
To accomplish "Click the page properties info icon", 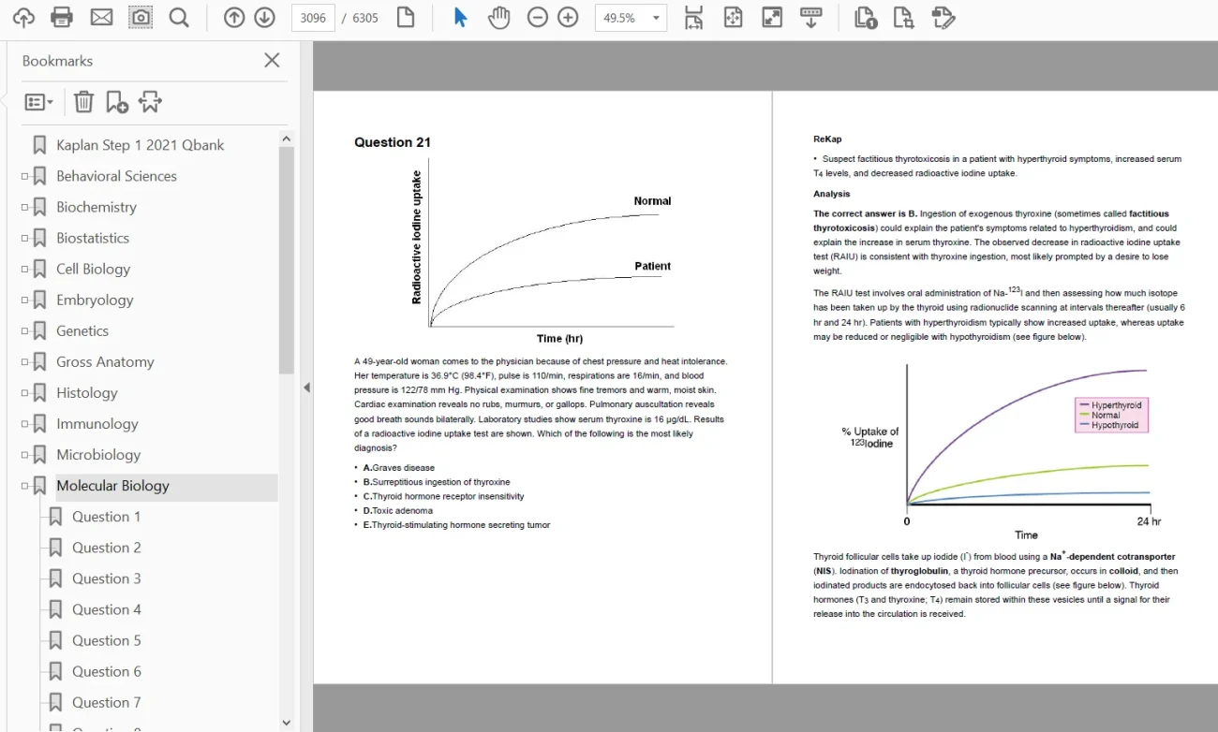I will pyautogui.click(x=866, y=17).
